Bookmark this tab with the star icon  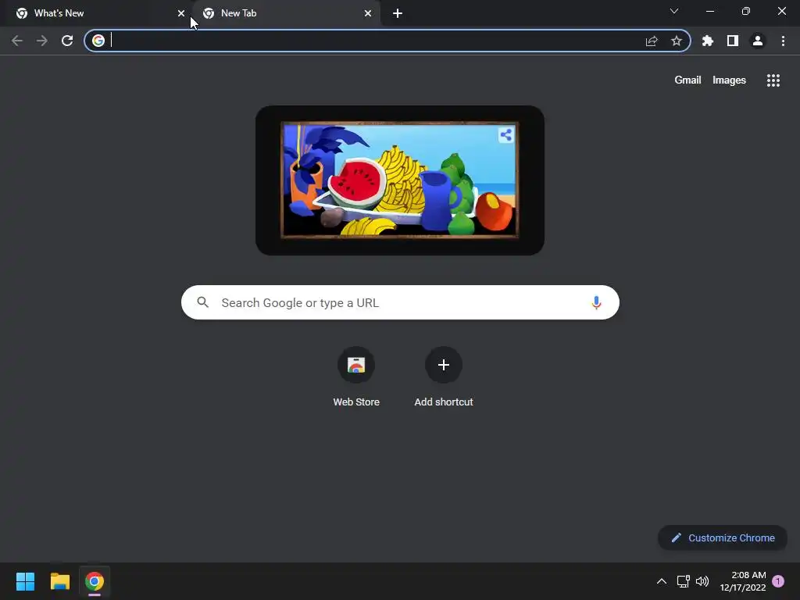[x=677, y=41]
